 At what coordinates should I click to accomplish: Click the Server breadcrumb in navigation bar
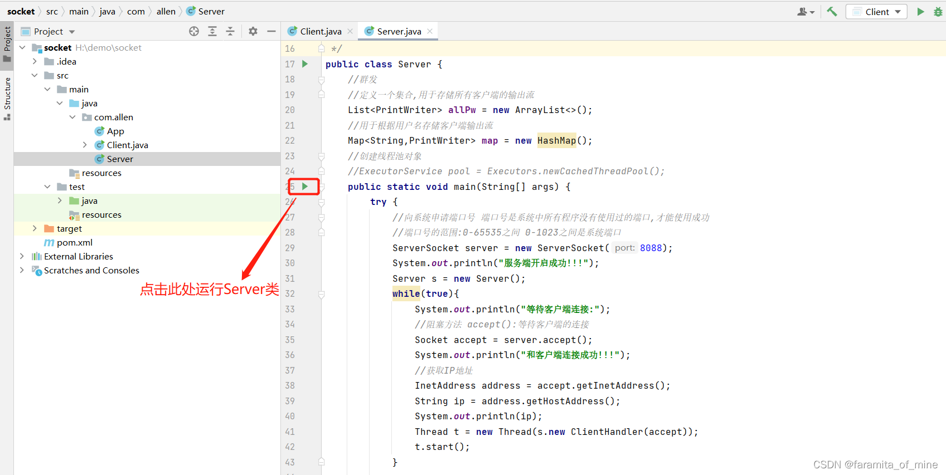[206, 11]
